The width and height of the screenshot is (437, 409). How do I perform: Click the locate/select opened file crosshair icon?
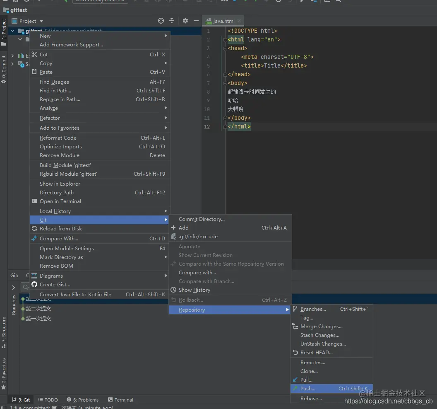pyautogui.click(x=161, y=21)
